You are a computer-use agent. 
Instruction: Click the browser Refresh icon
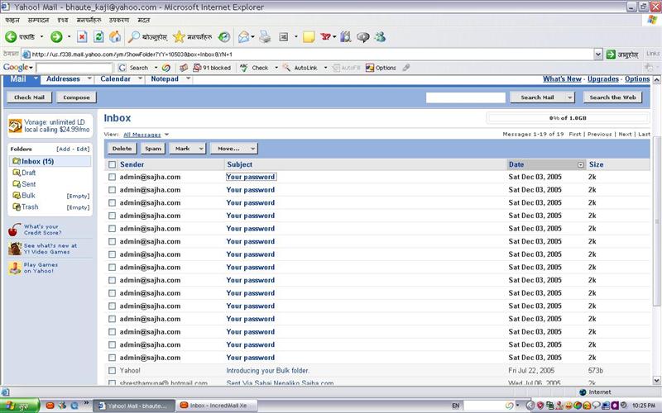[x=98, y=37]
